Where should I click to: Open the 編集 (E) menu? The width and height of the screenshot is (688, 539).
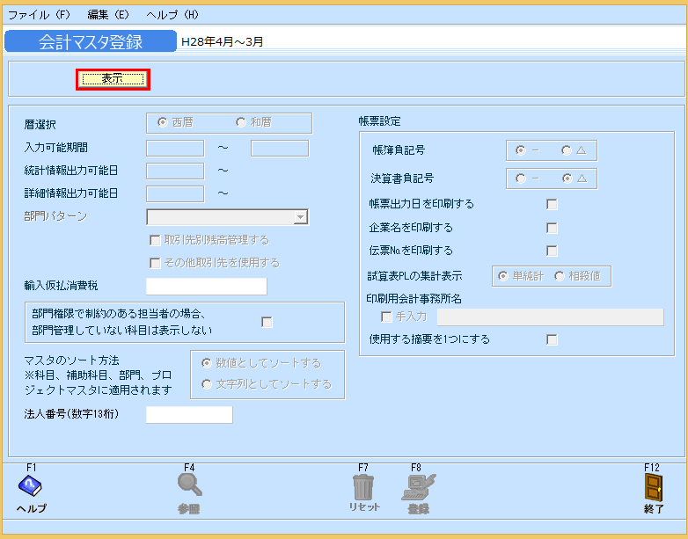pyautogui.click(x=108, y=15)
